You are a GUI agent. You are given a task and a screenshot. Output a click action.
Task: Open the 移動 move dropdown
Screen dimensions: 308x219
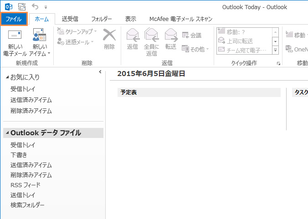tap(297, 35)
